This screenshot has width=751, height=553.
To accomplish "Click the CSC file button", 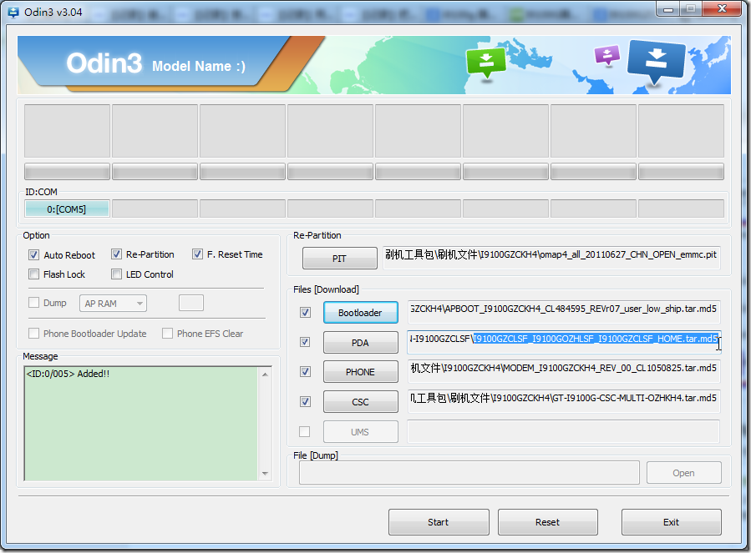I will [361, 402].
